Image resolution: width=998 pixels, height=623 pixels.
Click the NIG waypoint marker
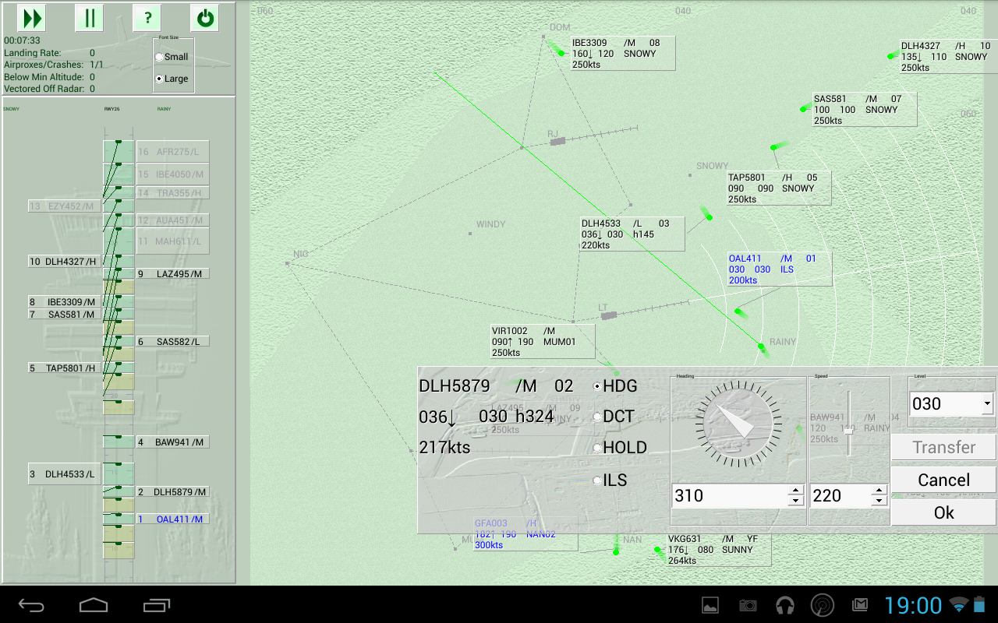click(288, 263)
